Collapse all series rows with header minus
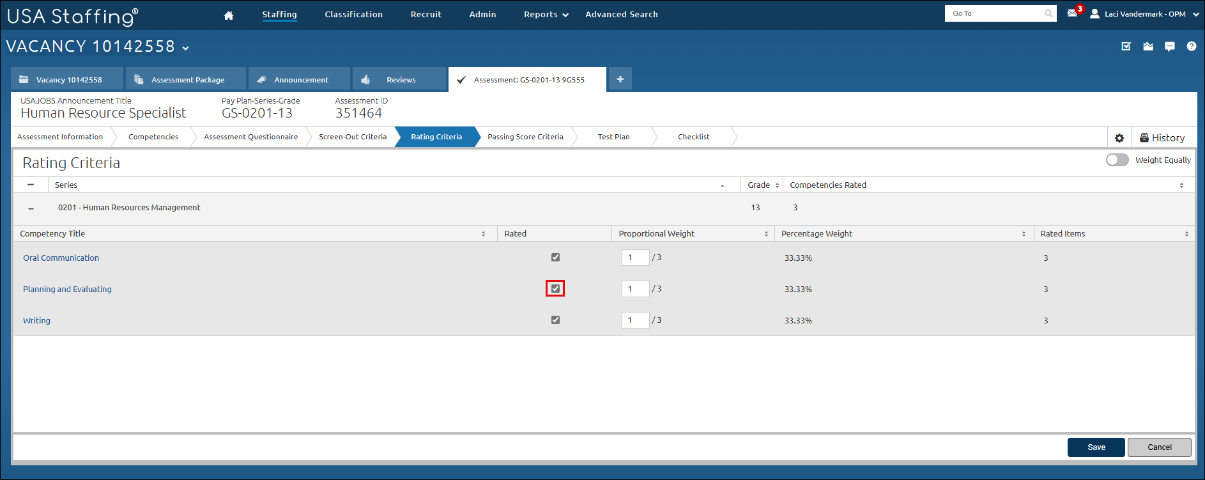This screenshot has width=1205, height=480. (31, 185)
